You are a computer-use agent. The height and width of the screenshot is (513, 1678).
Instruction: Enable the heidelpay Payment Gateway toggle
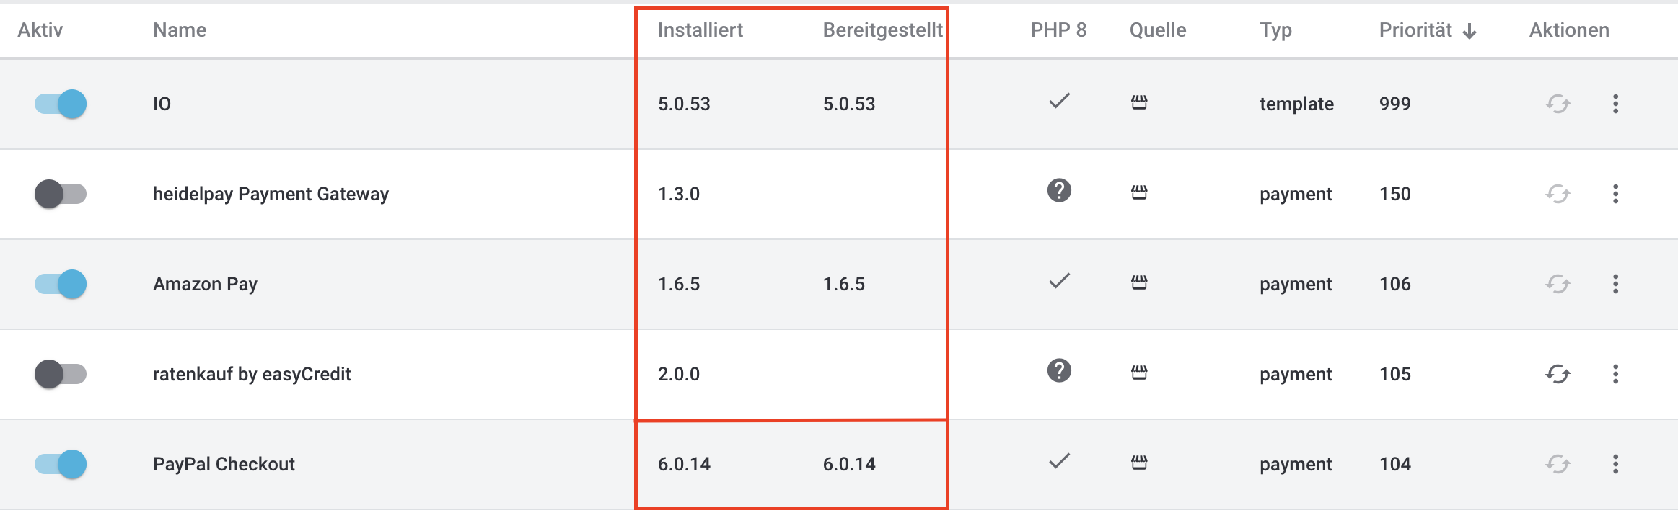click(61, 194)
